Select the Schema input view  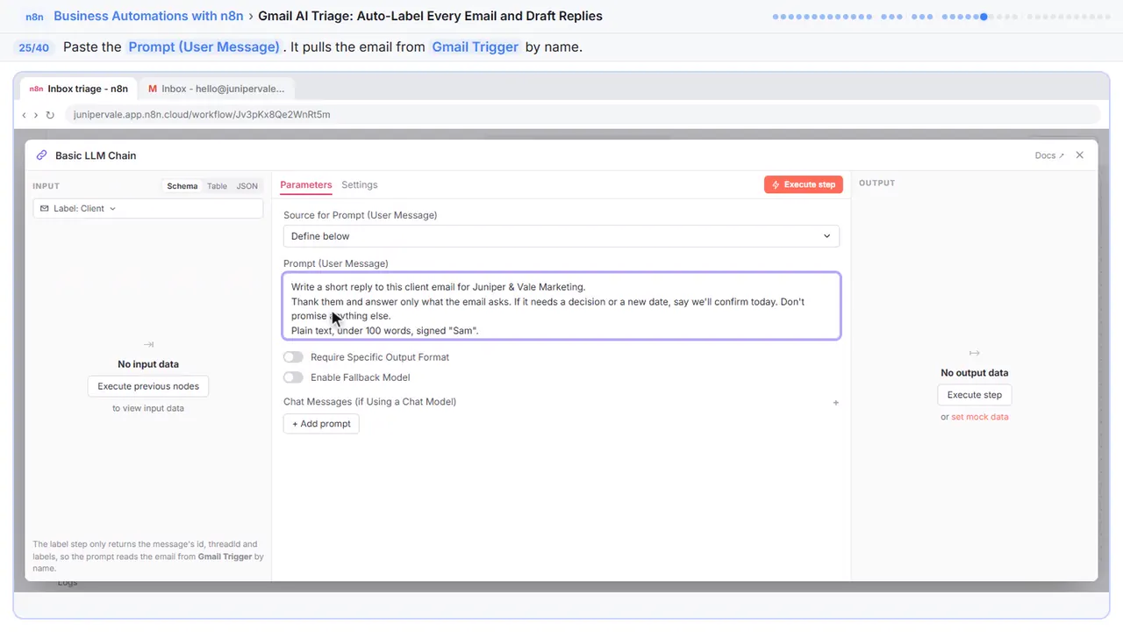click(182, 186)
